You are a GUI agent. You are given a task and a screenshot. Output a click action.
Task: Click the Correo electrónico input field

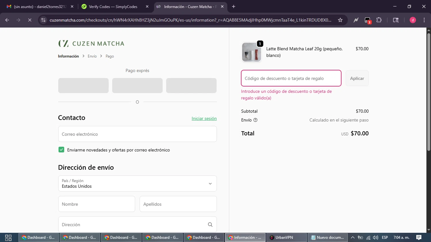(x=137, y=134)
